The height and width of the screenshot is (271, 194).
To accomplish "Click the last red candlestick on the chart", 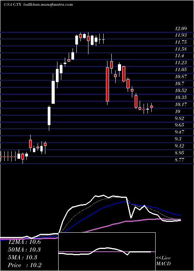I will [152, 106].
